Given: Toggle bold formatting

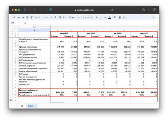Looking at the screenshot, I should [x=97, y=18].
